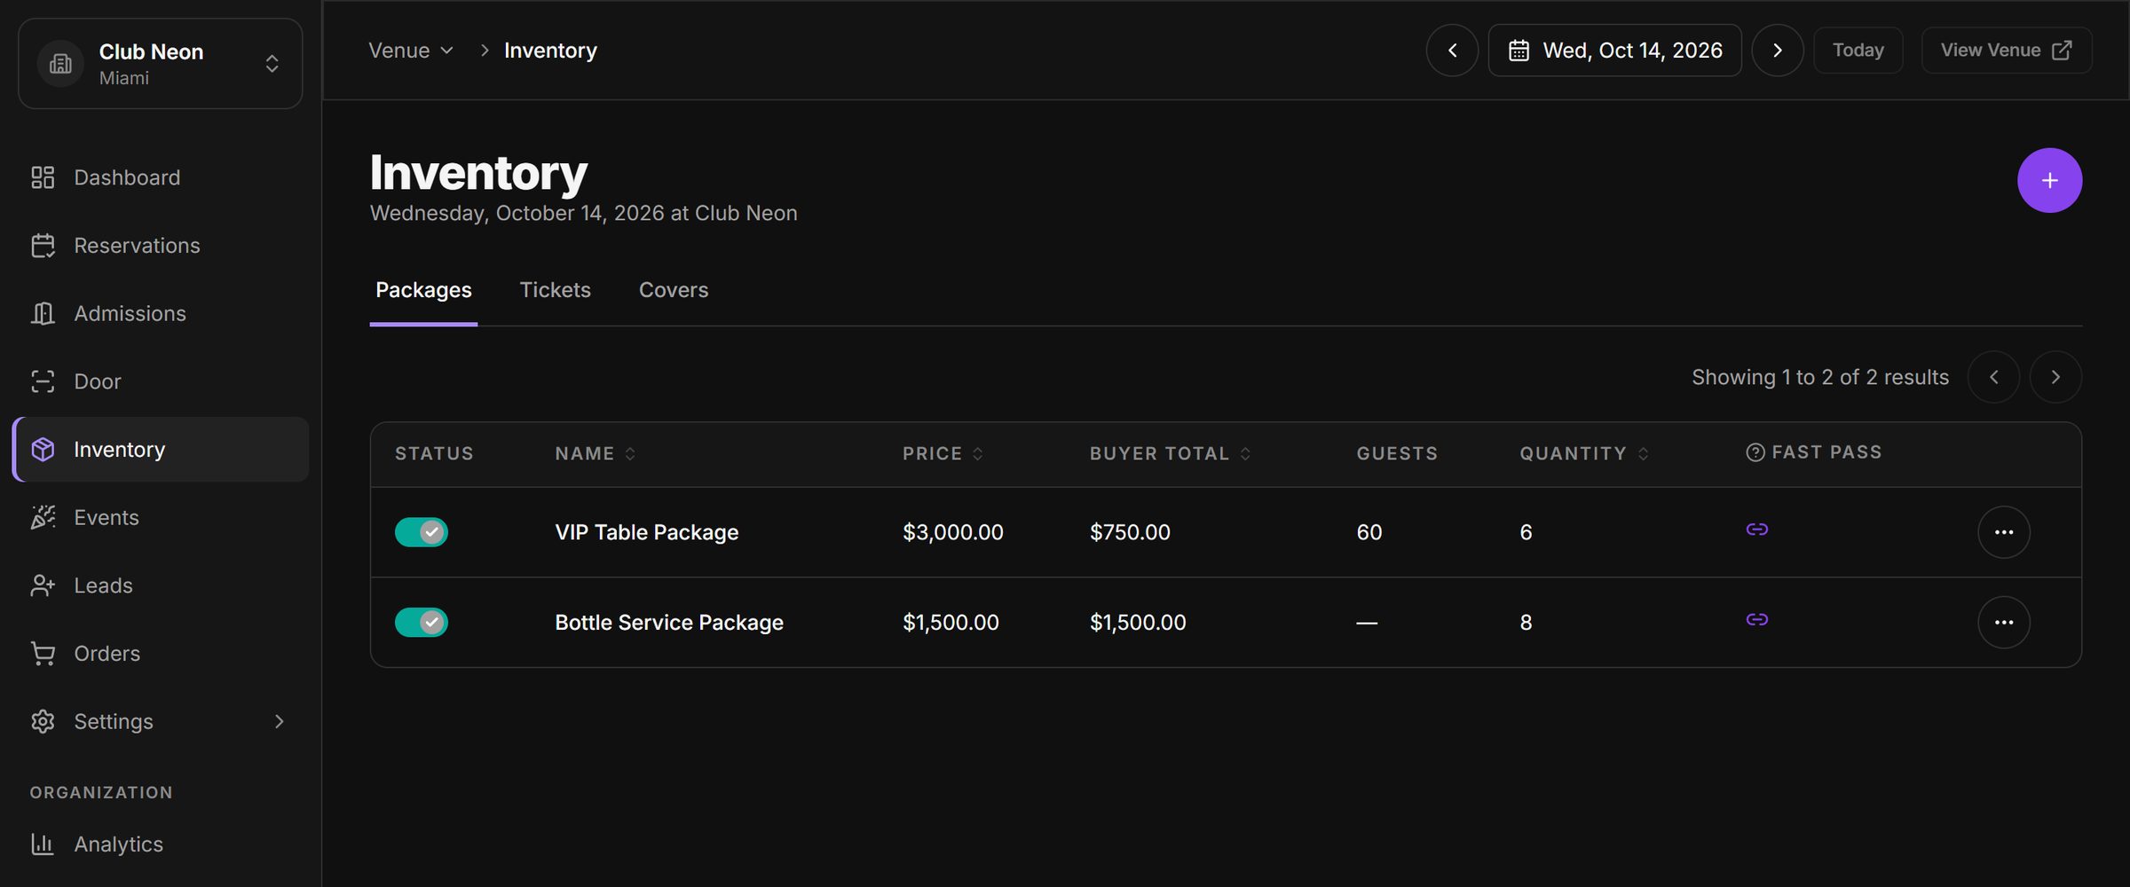Expand the Settings submenu

(160, 721)
